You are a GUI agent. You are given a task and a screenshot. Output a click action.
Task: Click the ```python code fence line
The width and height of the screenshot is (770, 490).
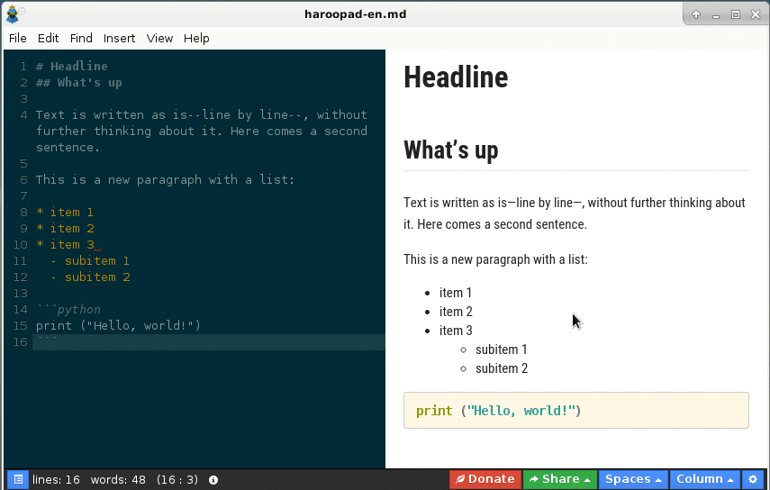pos(68,309)
